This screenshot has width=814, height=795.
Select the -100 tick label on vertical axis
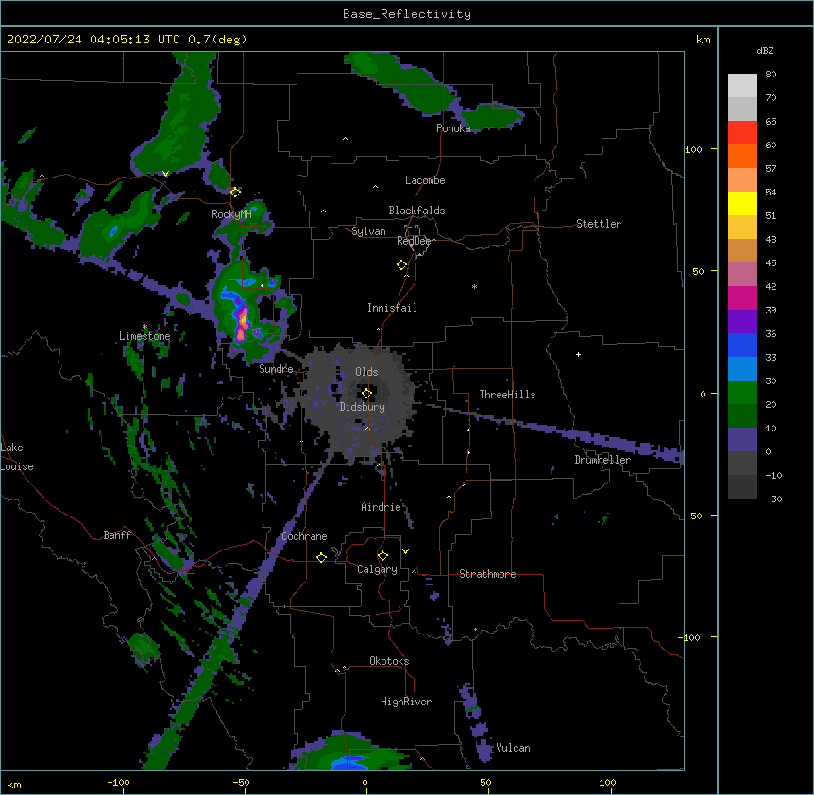(690, 637)
